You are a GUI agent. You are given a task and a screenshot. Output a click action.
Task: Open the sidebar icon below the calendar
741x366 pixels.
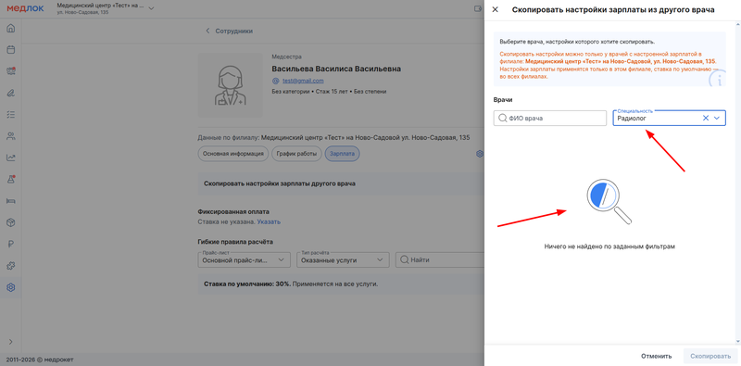[11, 71]
